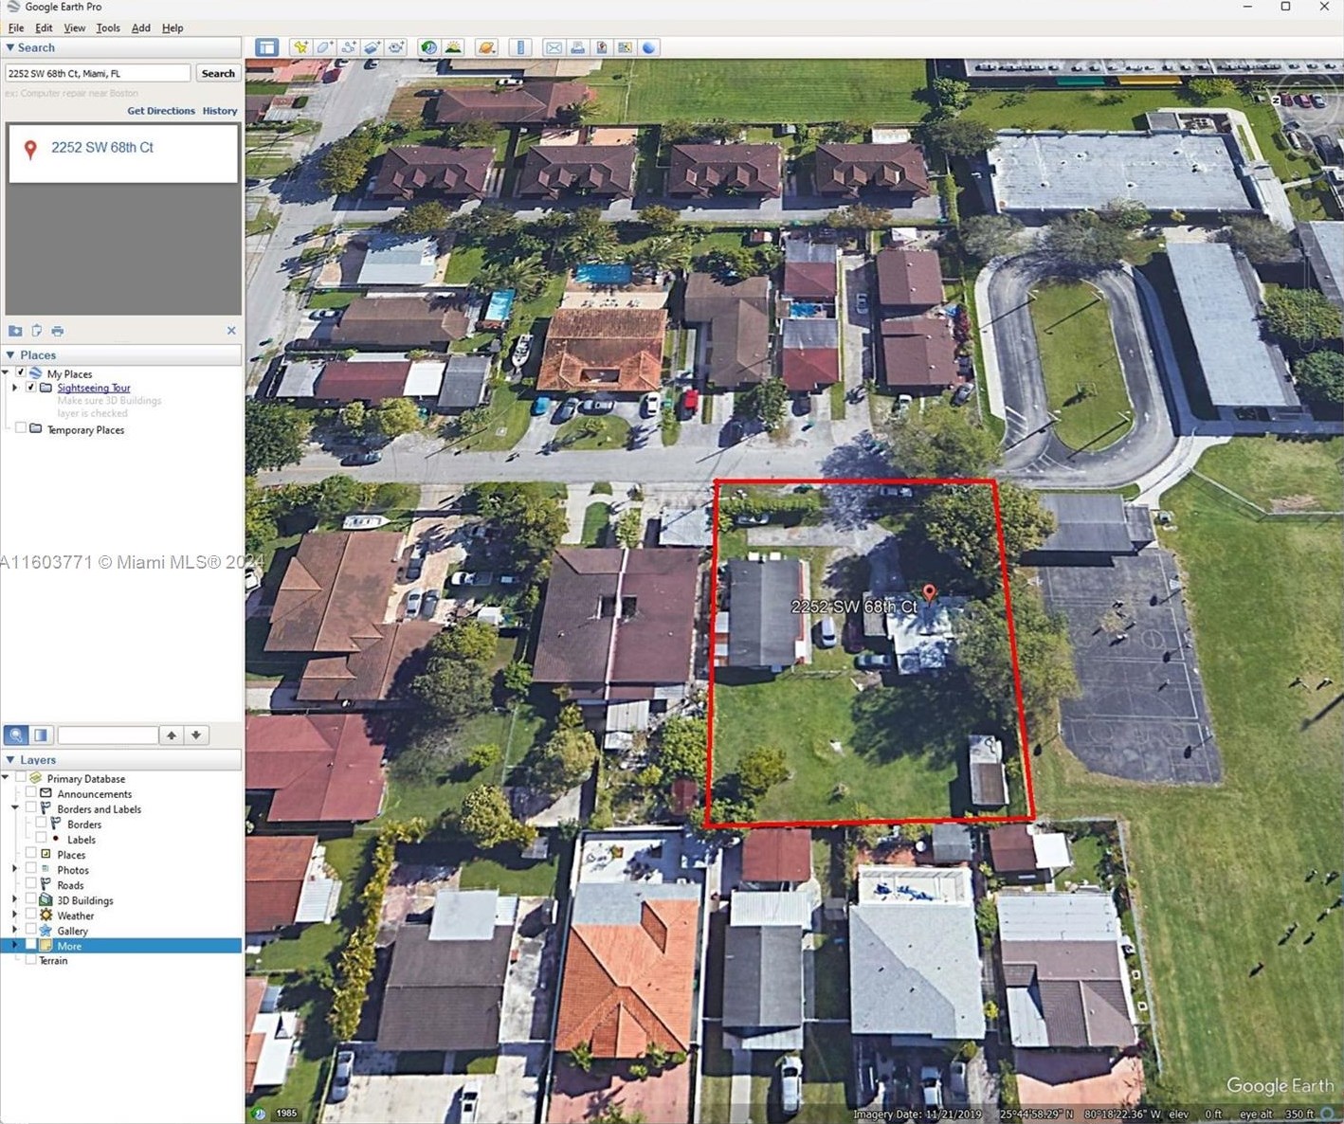Screen dimensions: 1344x1124
Task: Hide the sidebar using toolbar button
Action: [267, 47]
